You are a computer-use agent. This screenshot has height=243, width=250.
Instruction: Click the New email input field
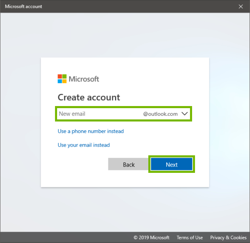99,114
